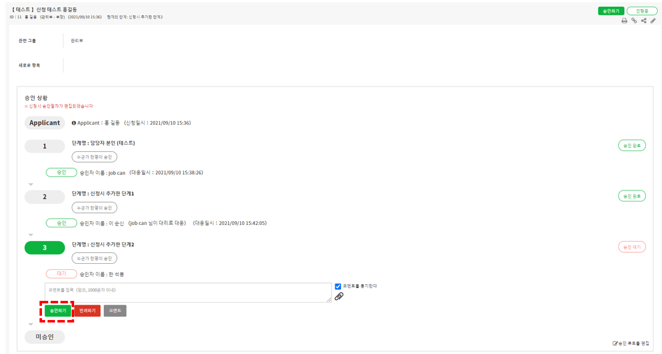Click inside the 코멘트를 입력 text area
662x354 pixels.
click(188, 293)
